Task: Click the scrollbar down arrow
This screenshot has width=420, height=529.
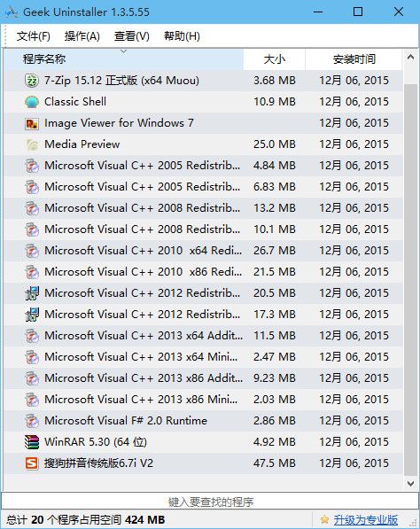Action: (410, 483)
